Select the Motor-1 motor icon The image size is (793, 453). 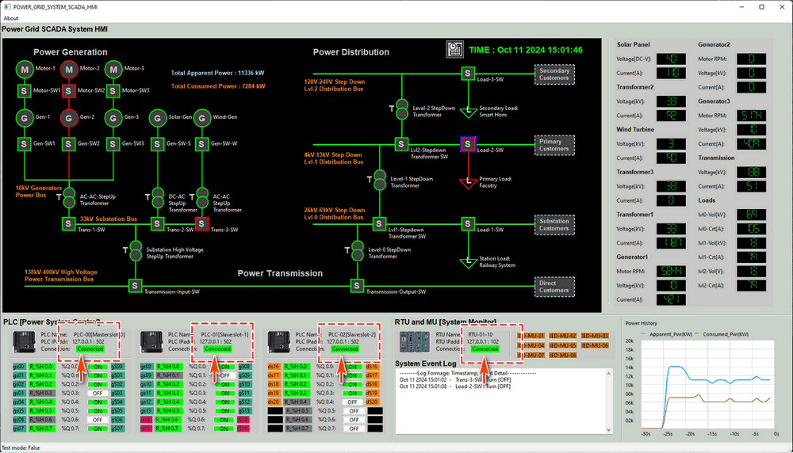click(x=25, y=69)
